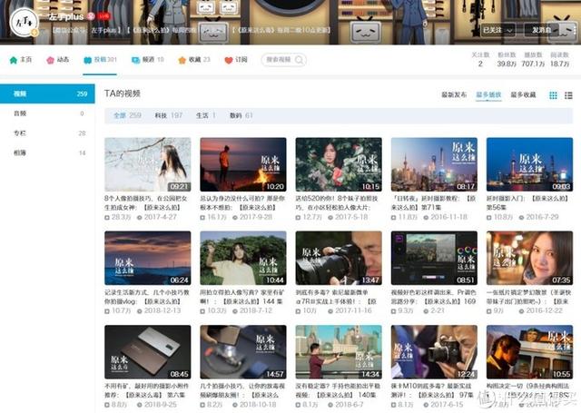Open video title dated 2018-10-18
The image size is (581, 413).
coord(242,390)
